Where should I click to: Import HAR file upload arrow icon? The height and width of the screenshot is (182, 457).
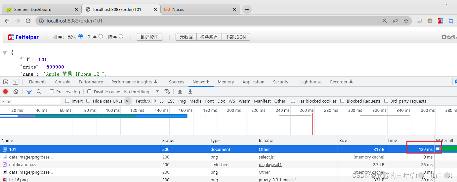tap(180, 92)
